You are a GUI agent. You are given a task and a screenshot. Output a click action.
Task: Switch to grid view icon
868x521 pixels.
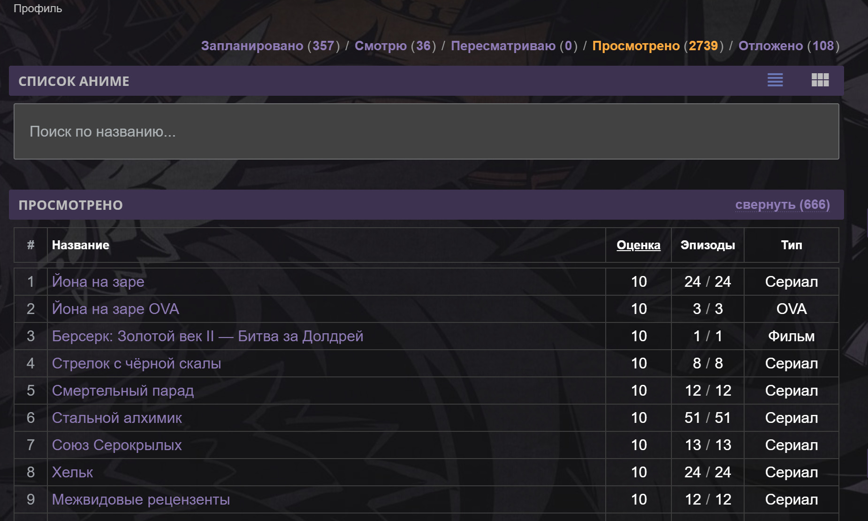pyautogui.click(x=820, y=80)
